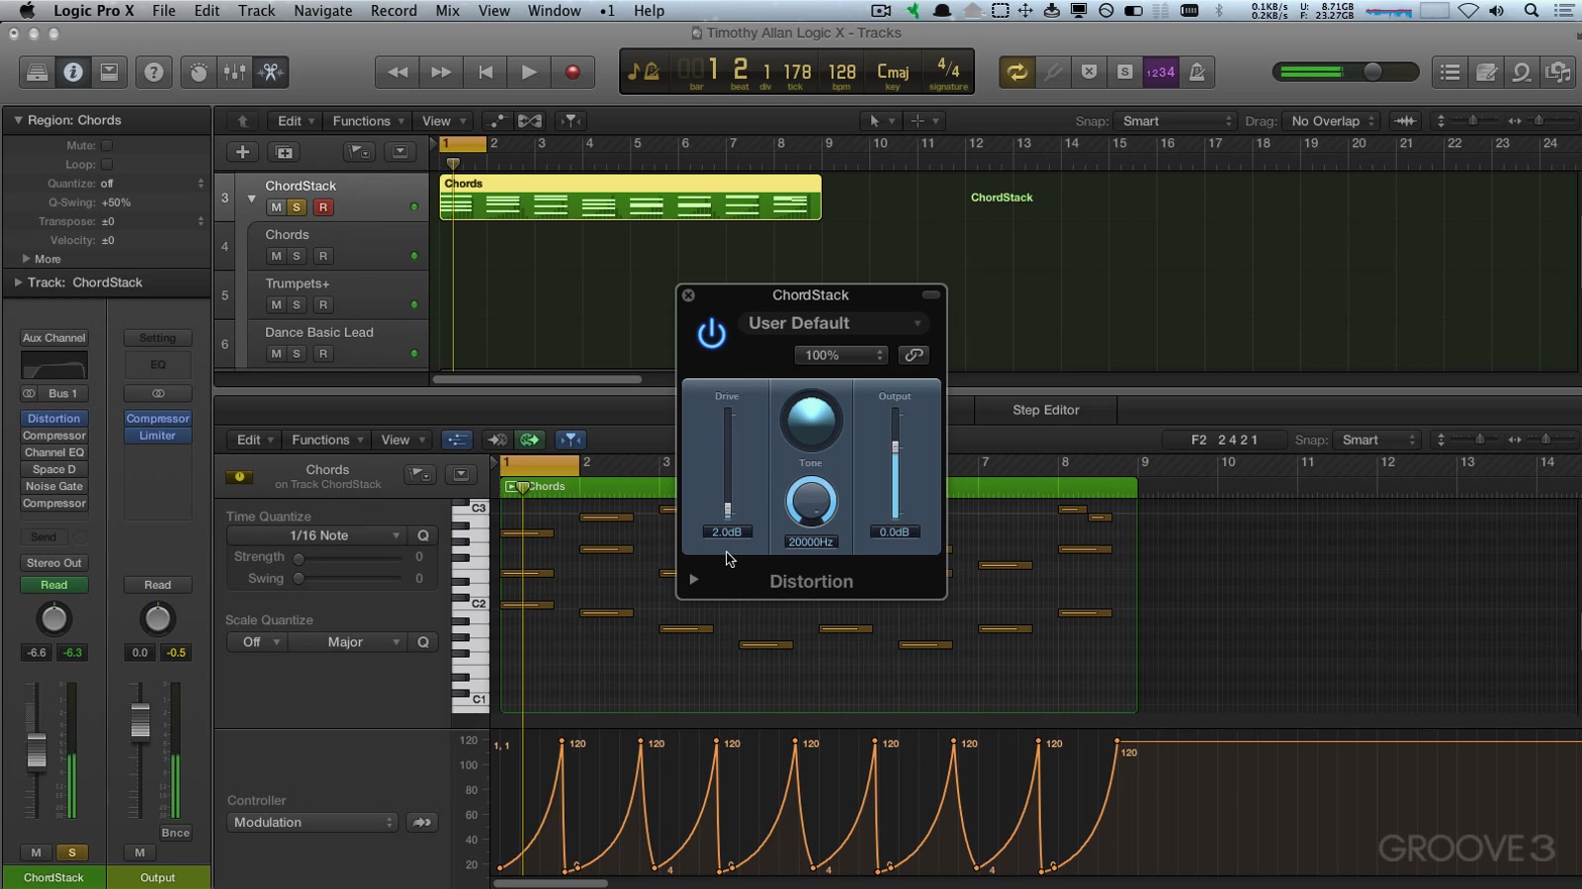Image resolution: width=1582 pixels, height=889 pixels.
Task: Open Time Quantize 1/16 Note dropdown
Action: [316, 535]
